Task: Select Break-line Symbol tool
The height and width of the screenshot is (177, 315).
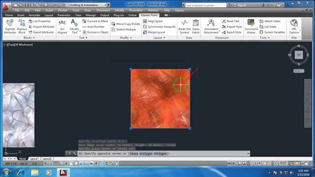Action: [185, 27]
